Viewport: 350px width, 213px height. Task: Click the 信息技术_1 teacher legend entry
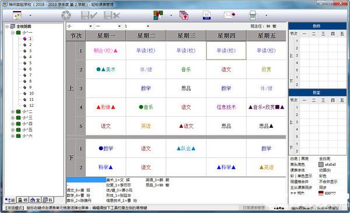coord(122,201)
